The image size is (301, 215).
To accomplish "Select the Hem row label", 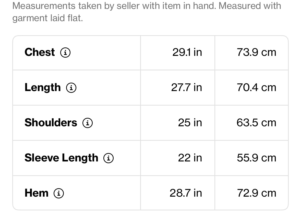I will tap(37, 193).
